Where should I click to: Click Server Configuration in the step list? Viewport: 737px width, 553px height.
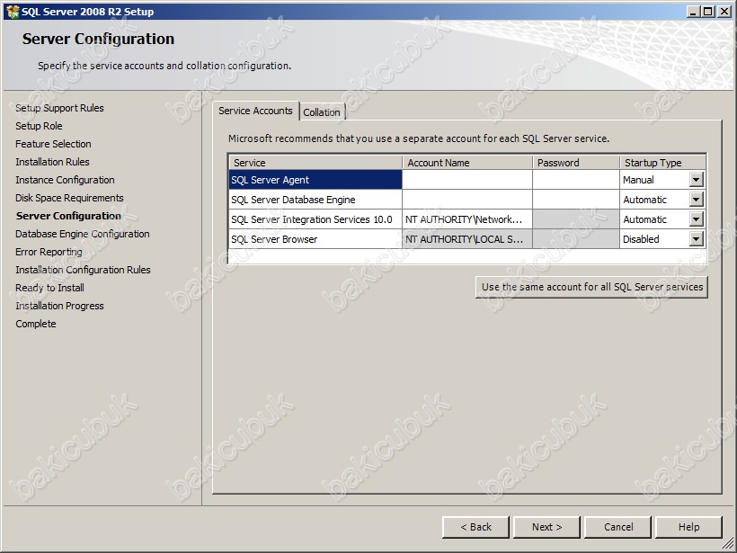(x=68, y=216)
